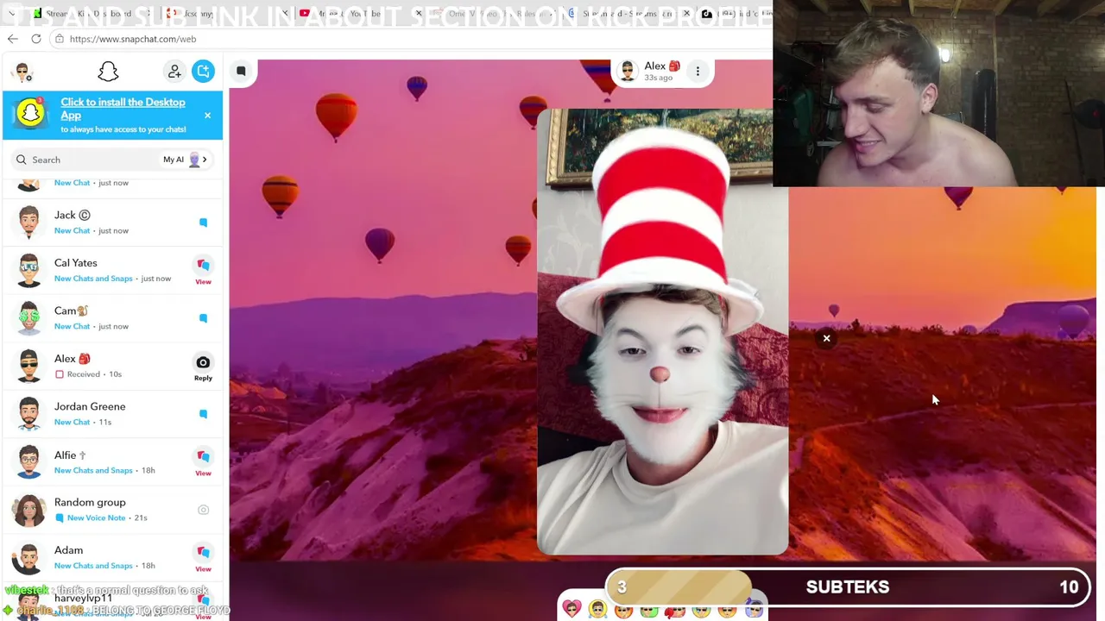Click Cam's Bitmoji avatar
The height and width of the screenshot is (621, 1105).
29,318
